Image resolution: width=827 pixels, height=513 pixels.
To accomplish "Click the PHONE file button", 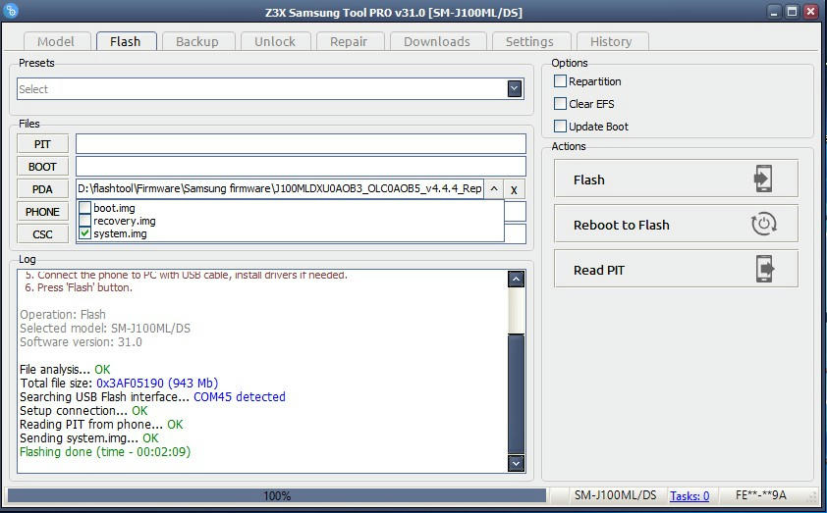I will pyautogui.click(x=42, y=212).
